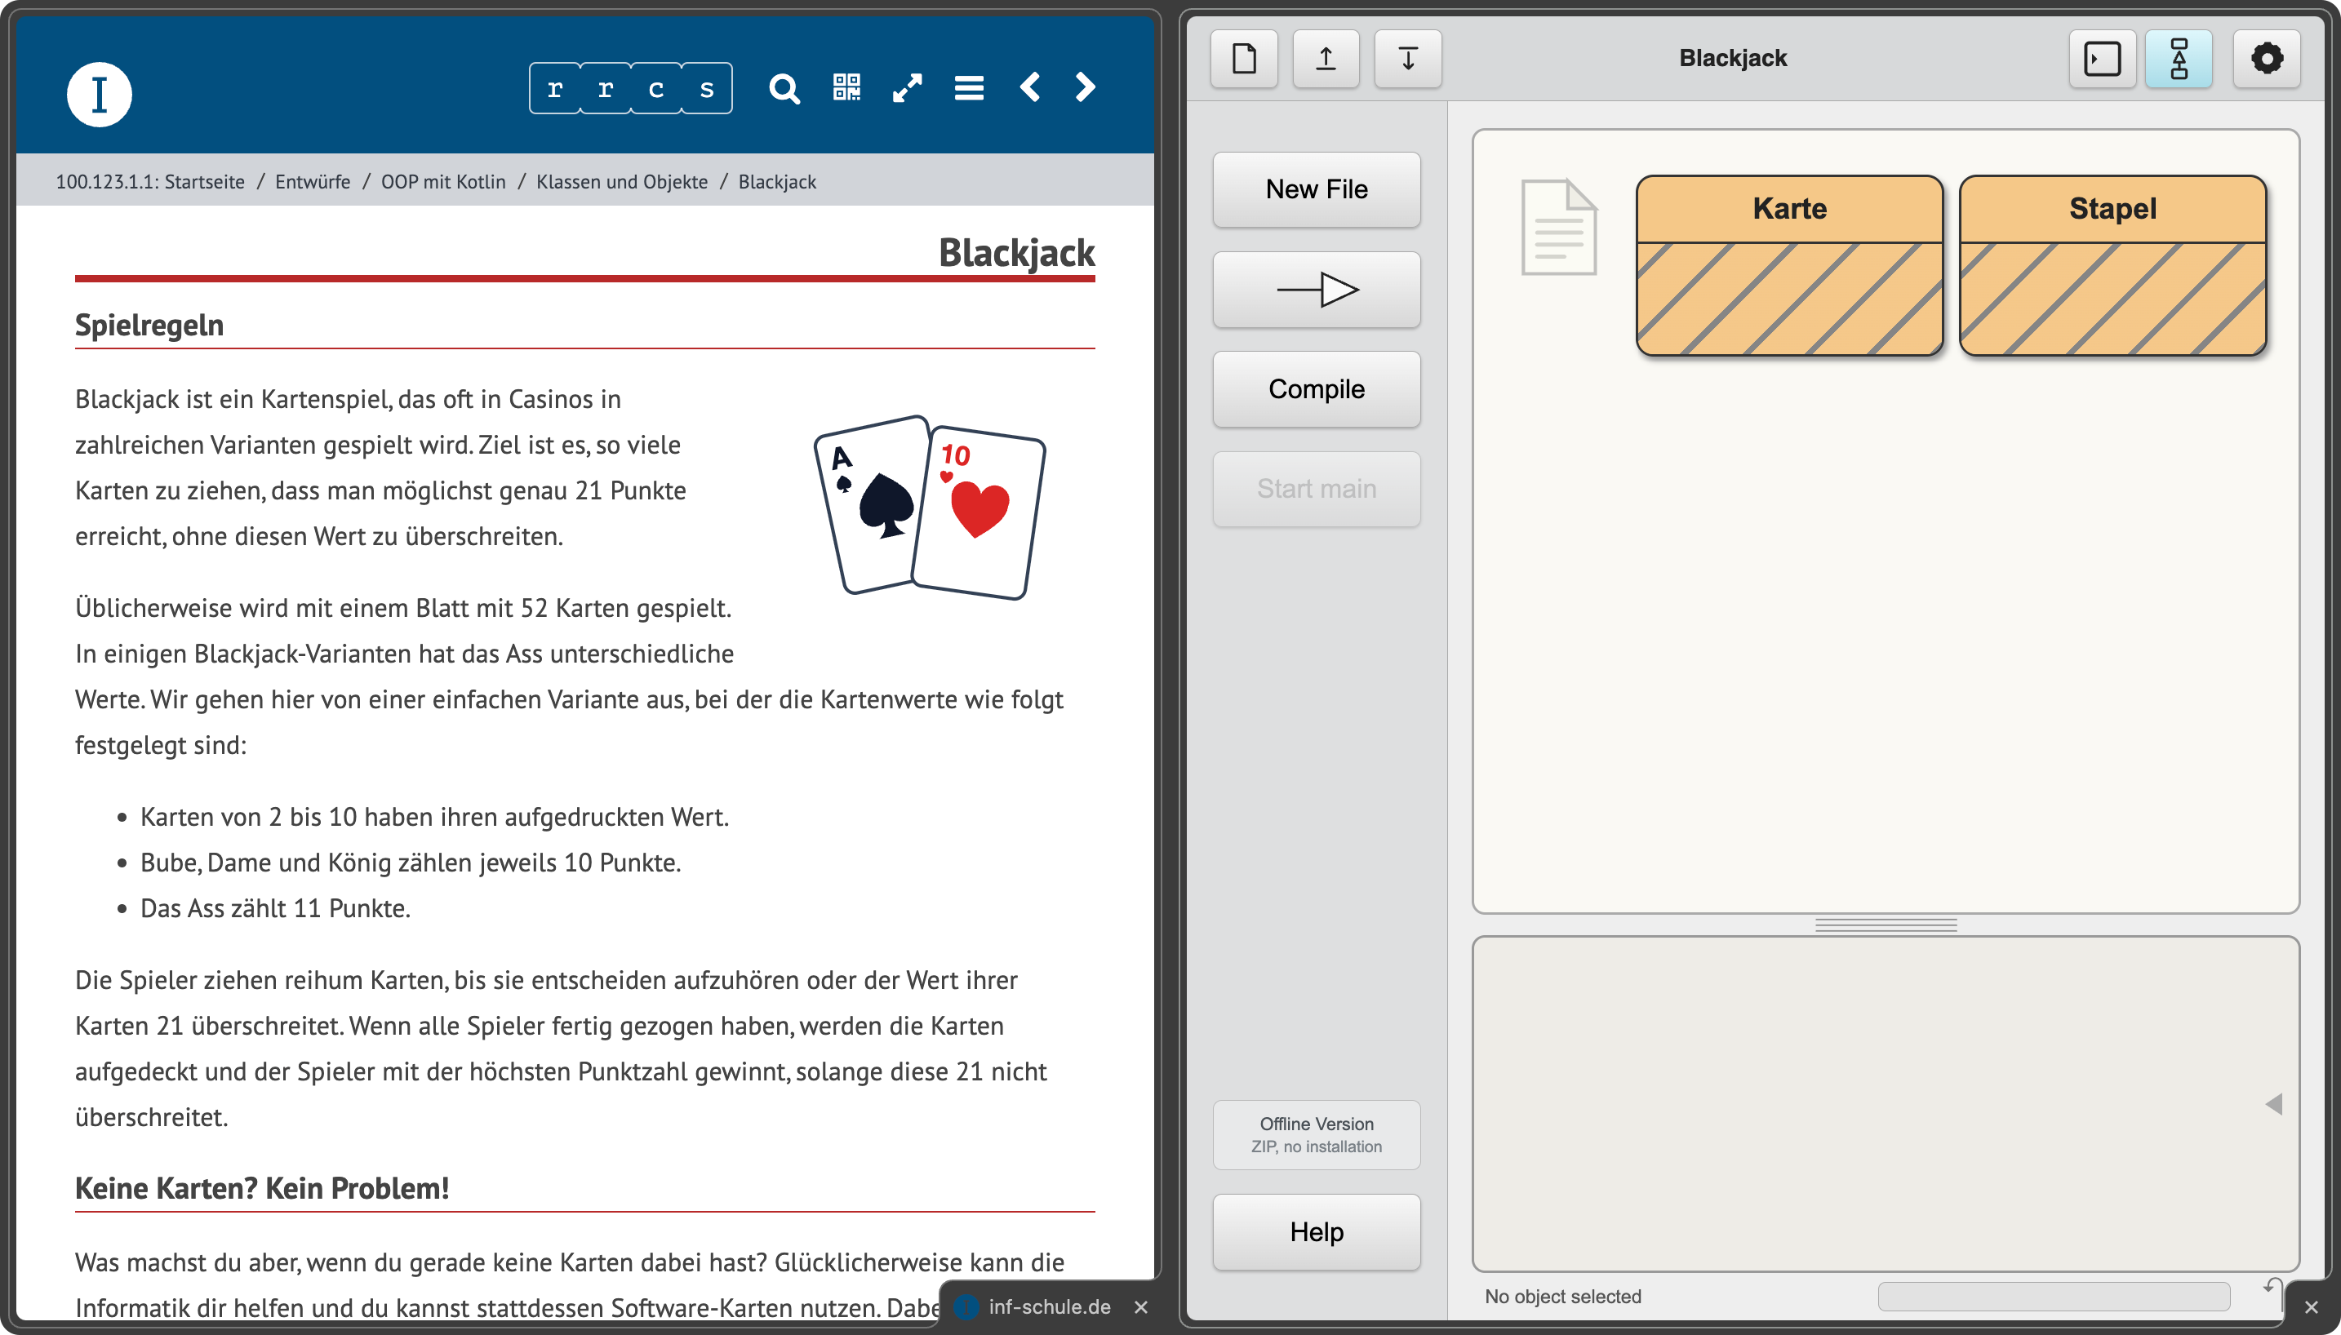The height and width of the screenshot is (1335, 2341).
Task: Open the 'Entwürfe' breadcrumb link
Action: (313, 181)
